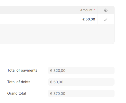Select the € 50,00 amount cell
Screen dimensions: 126x103
point(70,19)
